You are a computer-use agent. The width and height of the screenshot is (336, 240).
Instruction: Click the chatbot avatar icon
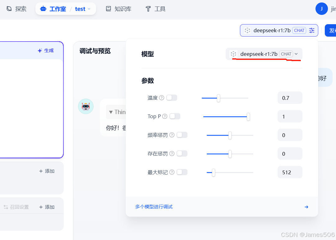pos(86,106)
